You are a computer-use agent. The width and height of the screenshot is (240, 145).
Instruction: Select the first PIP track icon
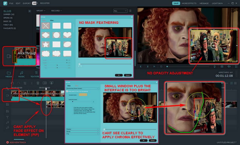tap(7, 104)
